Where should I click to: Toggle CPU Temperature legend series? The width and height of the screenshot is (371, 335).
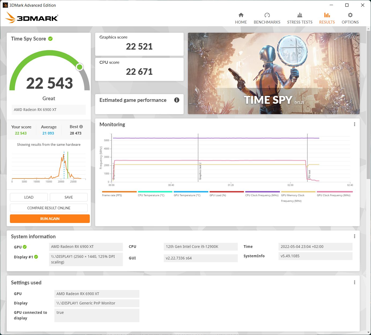pos(155,194)
